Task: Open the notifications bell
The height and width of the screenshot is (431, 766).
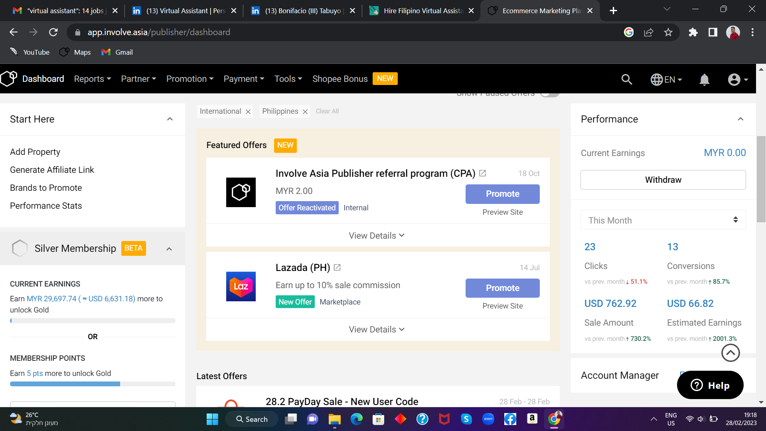Action: click(704, 79)
